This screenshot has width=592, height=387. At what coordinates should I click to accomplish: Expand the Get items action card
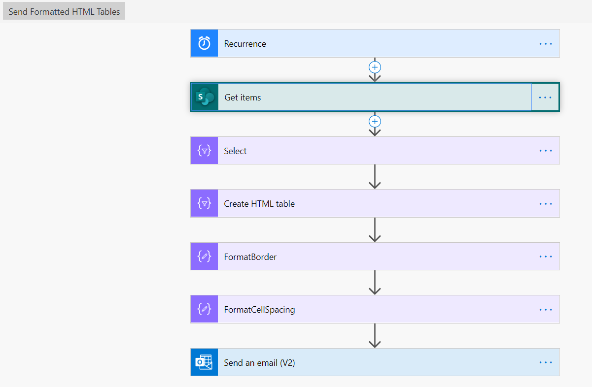(x=375, y=97)
